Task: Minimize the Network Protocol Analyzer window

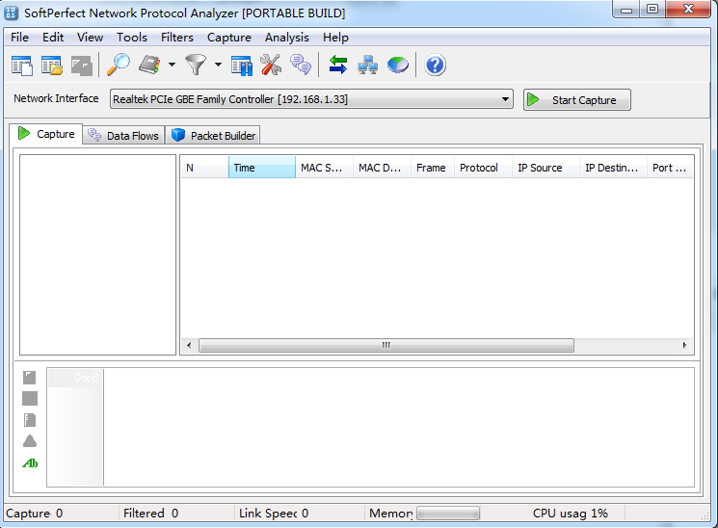Action: [x=625, y=10]
